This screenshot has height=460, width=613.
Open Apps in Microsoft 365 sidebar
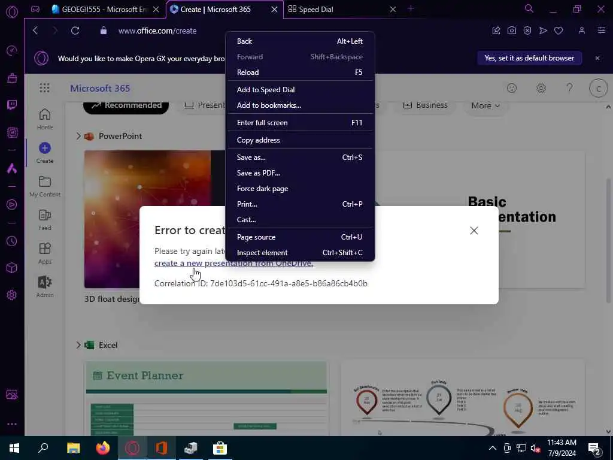pos(45,253)
